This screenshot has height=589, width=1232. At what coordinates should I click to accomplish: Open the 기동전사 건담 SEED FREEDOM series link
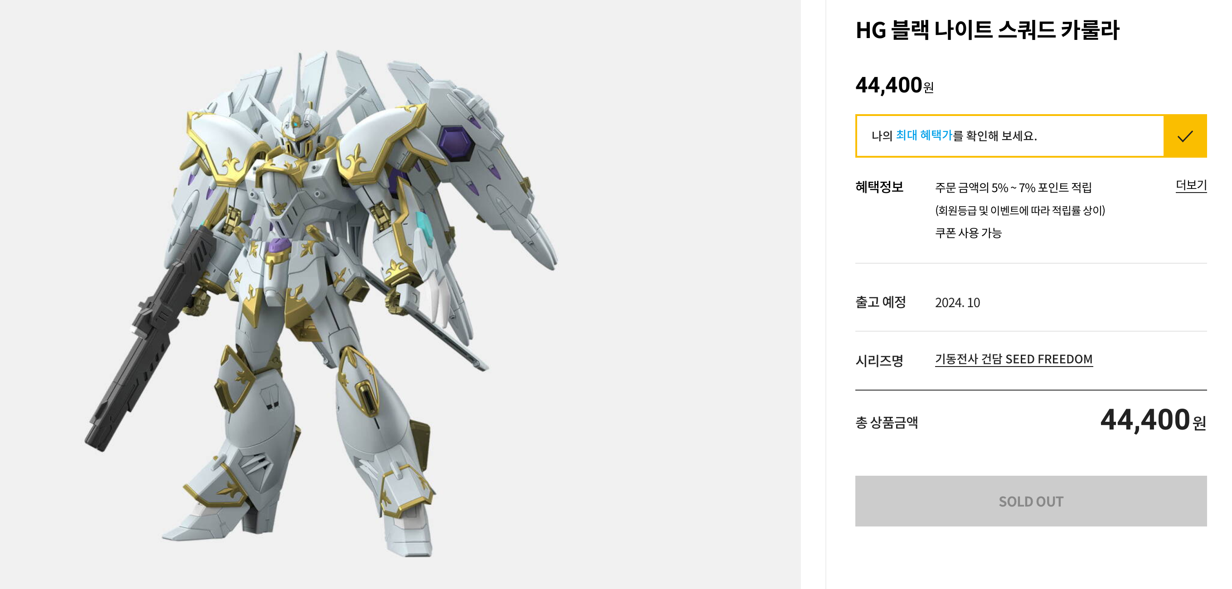tap(1014, 359)
